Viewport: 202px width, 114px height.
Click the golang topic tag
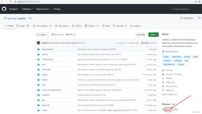(187, 57)
